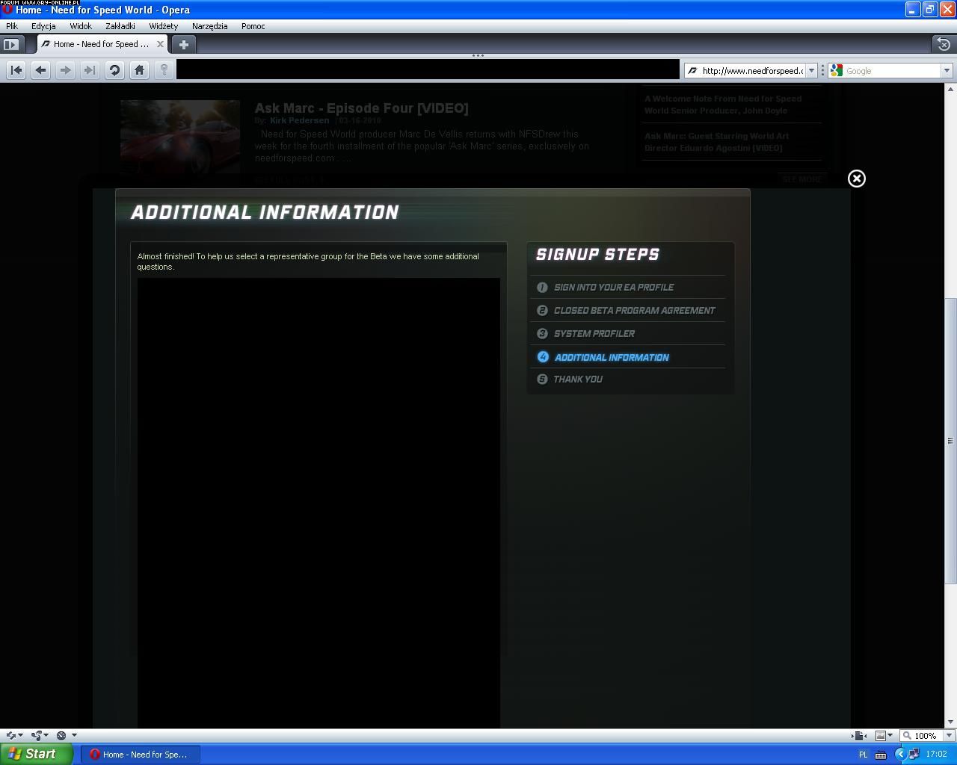The image size is (957, 765).
Task: Click the page vertical scrollbar
Action: 951,441
